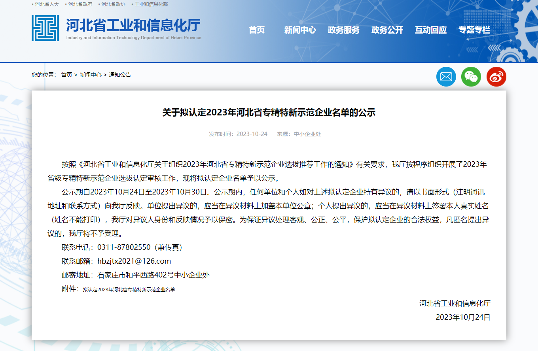Viewport: 538px width, 351px height.
Task: Click the source text 中小企业处
Action: [307, 134]
